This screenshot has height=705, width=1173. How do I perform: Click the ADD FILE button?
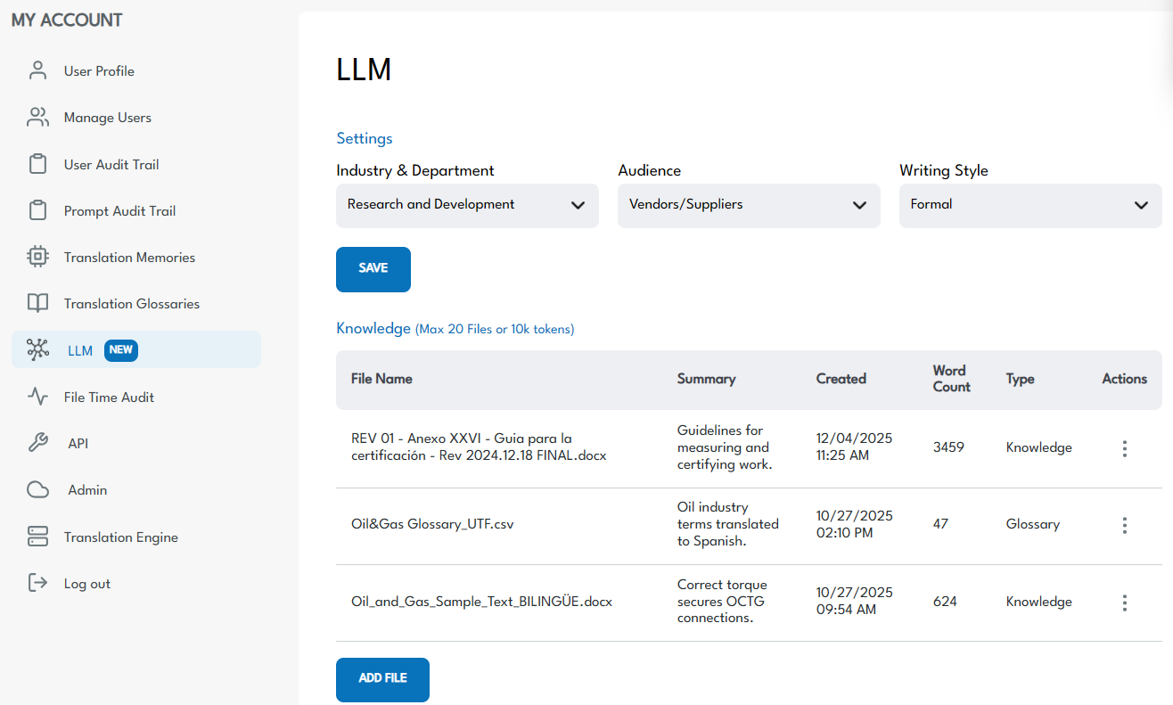click(382, 679)
